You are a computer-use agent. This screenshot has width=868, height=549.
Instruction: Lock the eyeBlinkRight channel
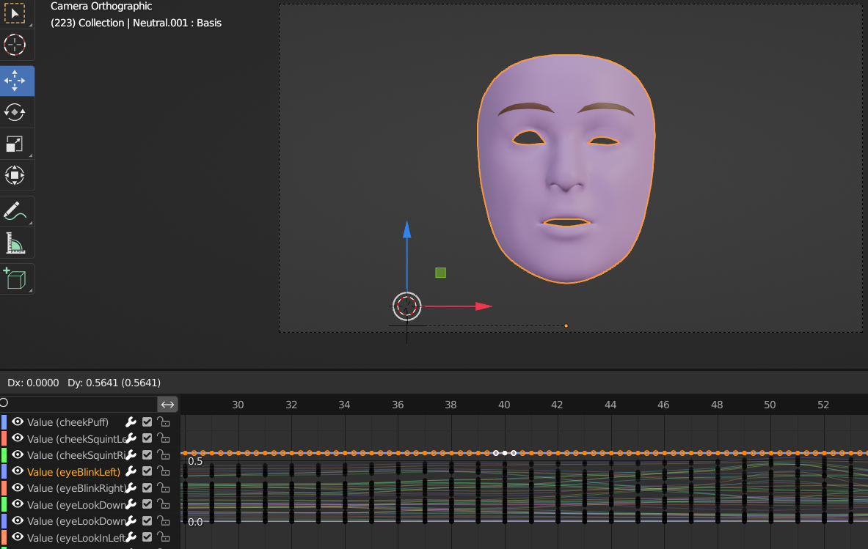click(164, 488)
